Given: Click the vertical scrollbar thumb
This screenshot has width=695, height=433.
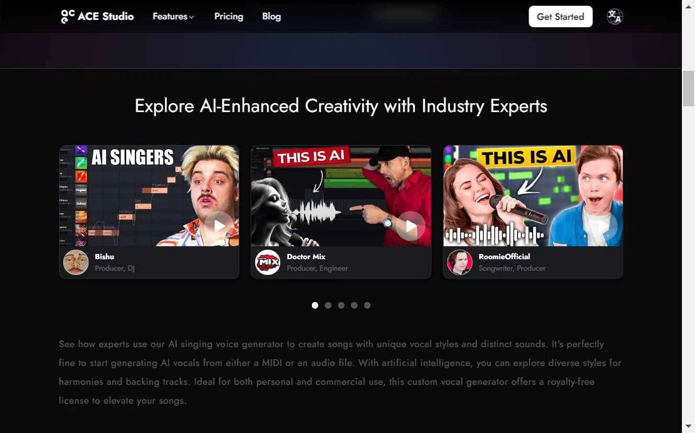Looking at the screenshot, I should point(688,88).
